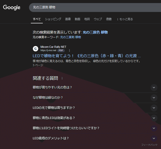Open the 書籍 tab

[x=109, y=19]
